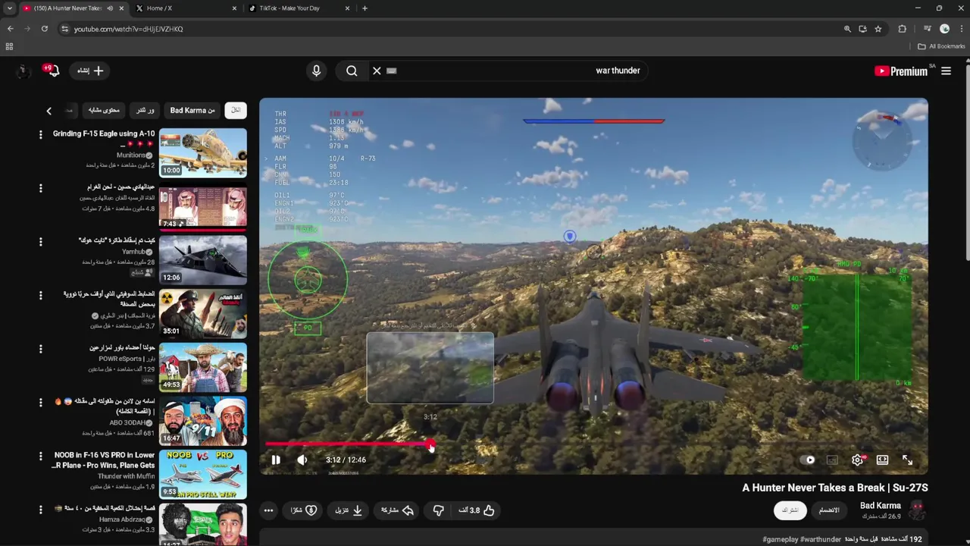970x546 pixels.
Task: Open options for NOOB in F-16 VS PRO video
Action: pyautogui.click(x=41, y=457)
